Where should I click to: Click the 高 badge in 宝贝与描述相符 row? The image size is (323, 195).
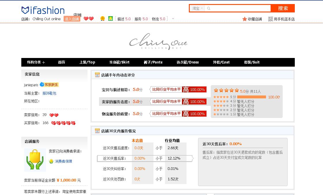pos(185,89)
